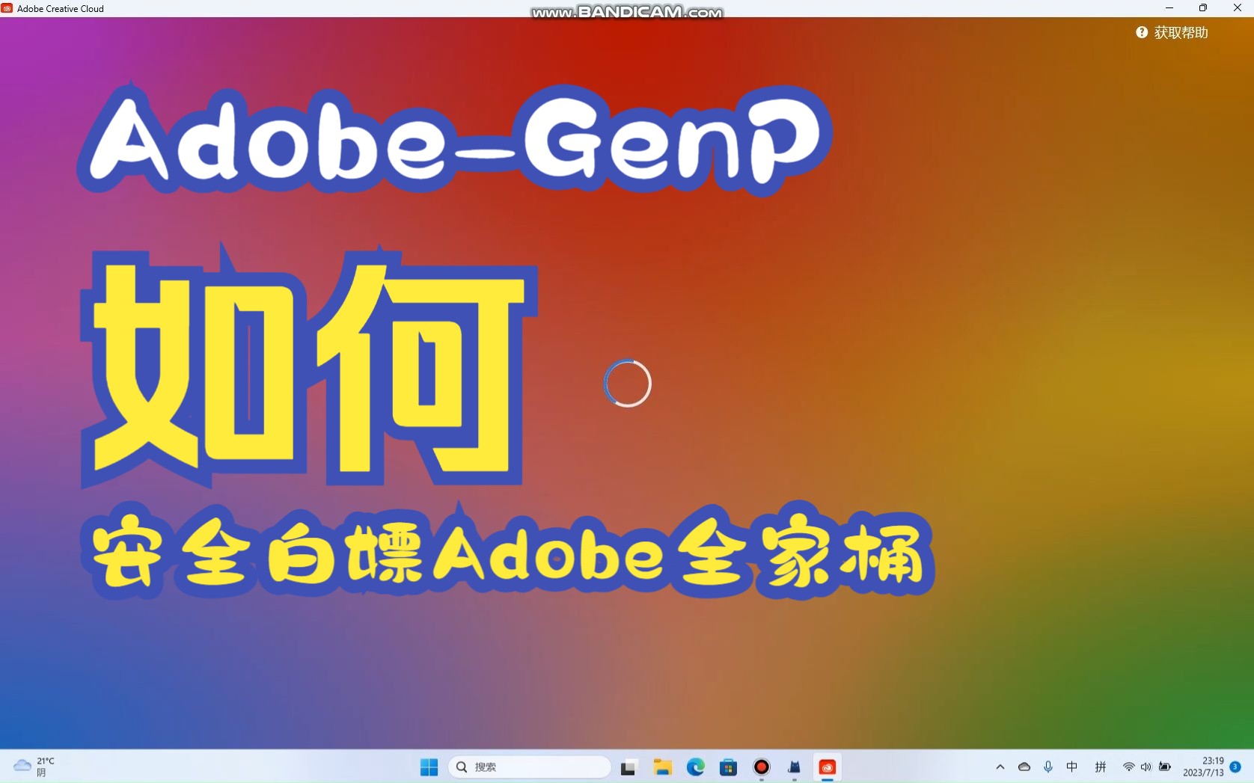Click the Adobe Creative Cloud taskbar icon

(828, 767)
